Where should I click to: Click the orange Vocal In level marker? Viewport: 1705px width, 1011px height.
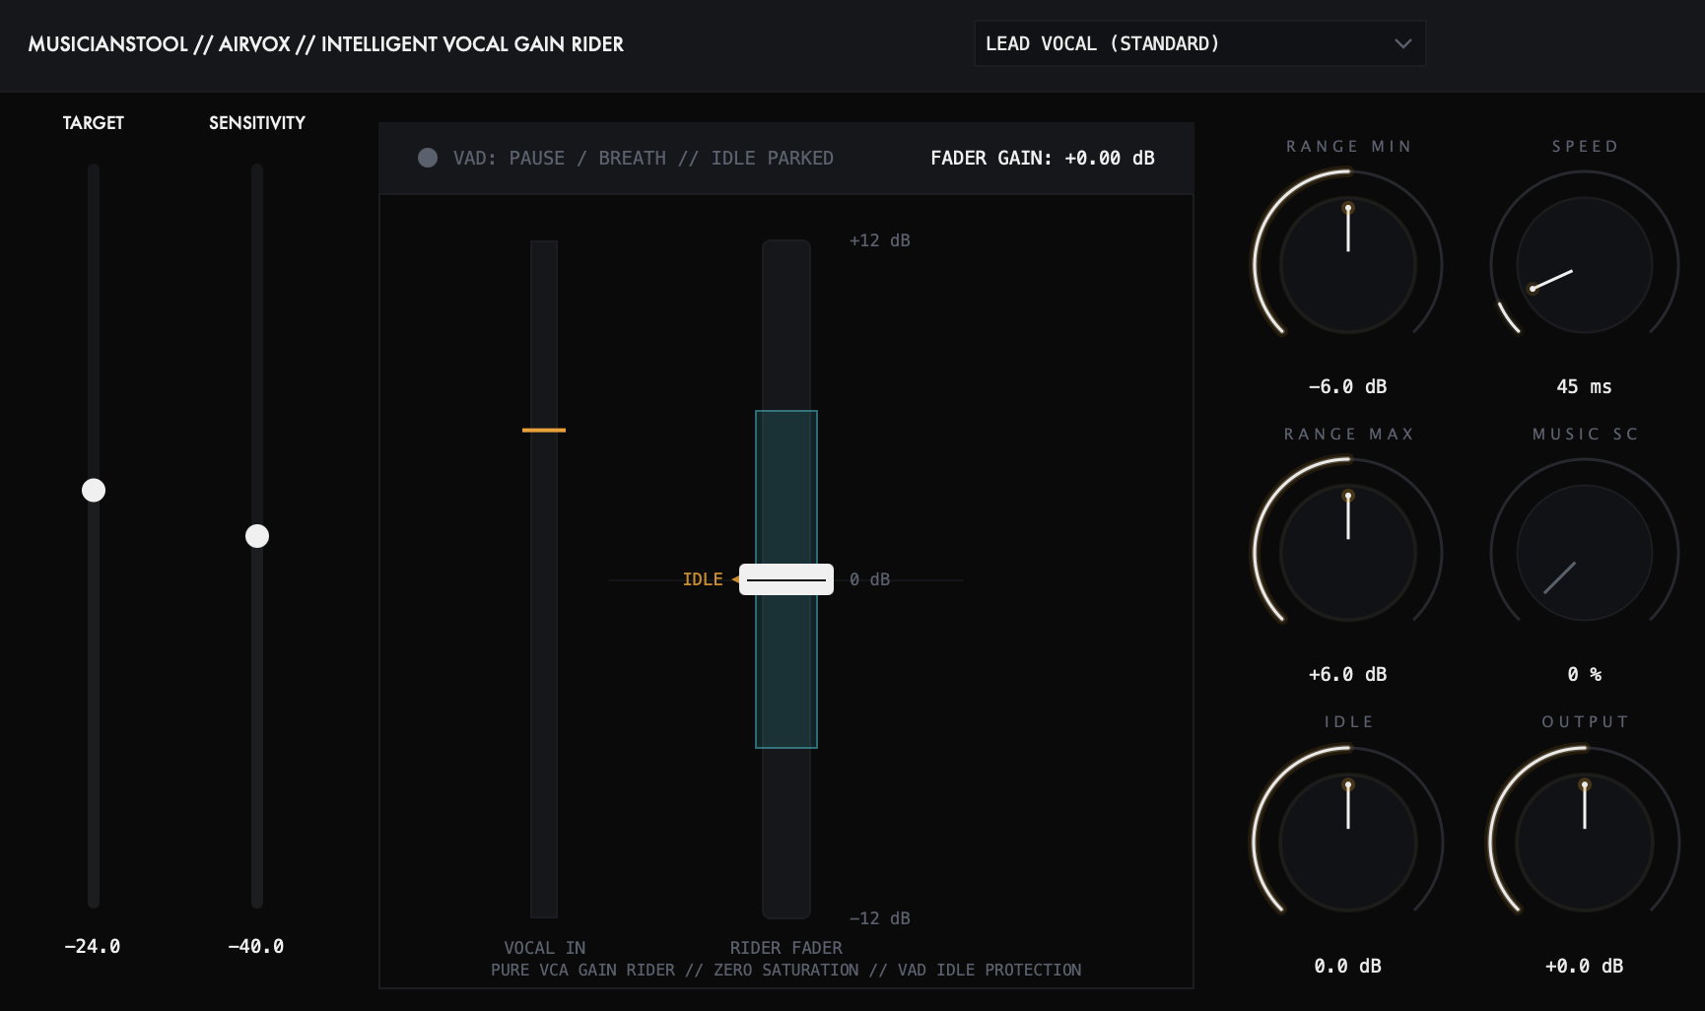pyautogui.click(x=544, y=430)
